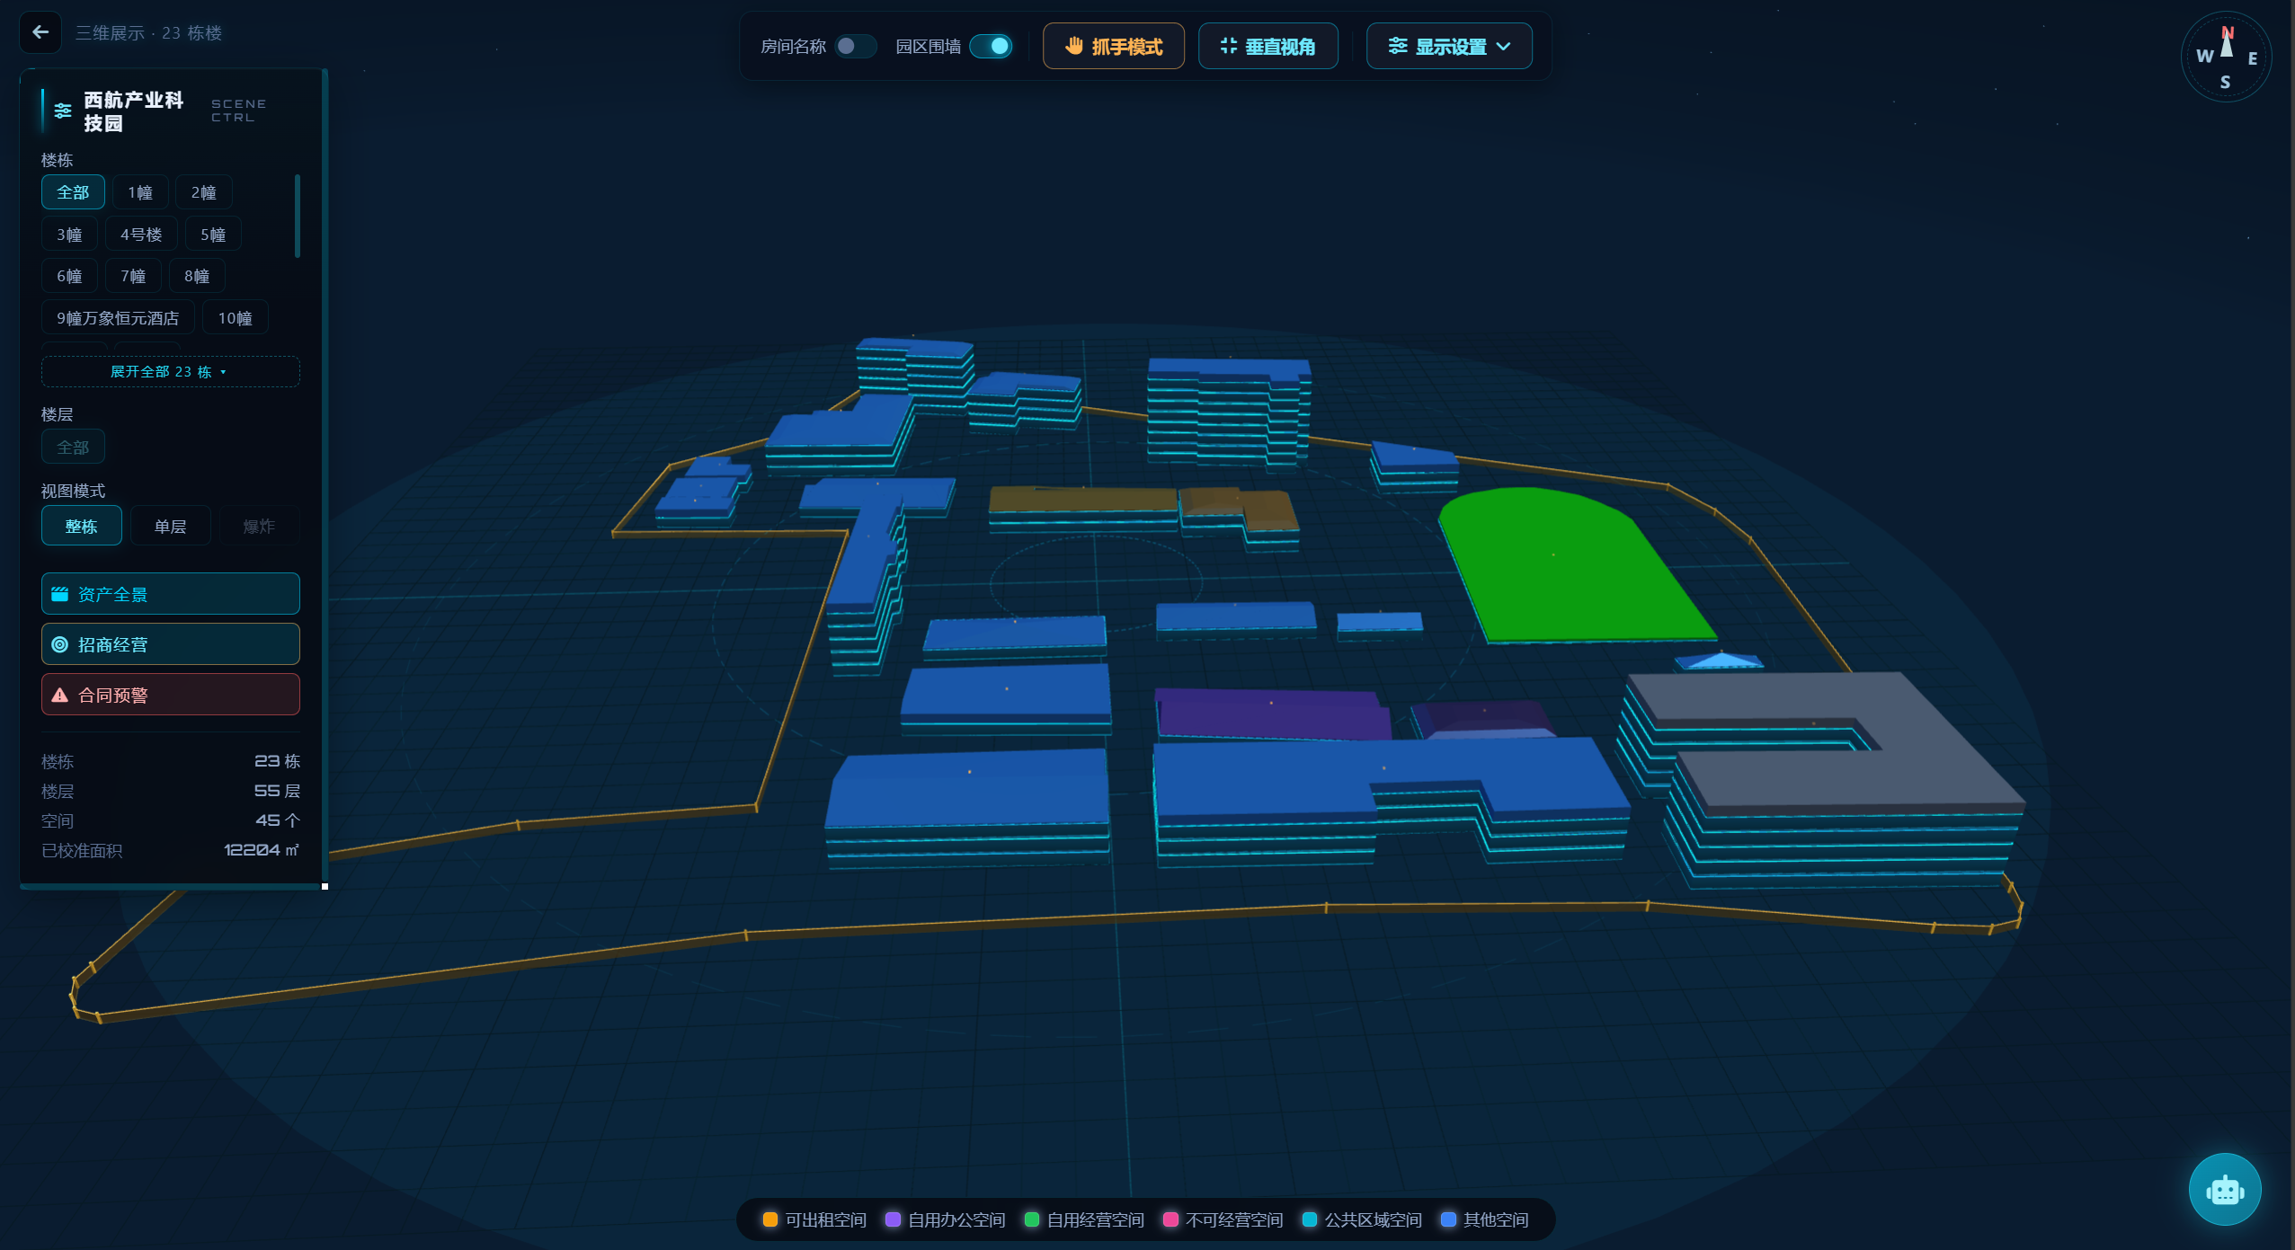Select building 10幢
The width and height of the screenshot is (2295, 1250).
pyautogui.click(x=236, y=318)
